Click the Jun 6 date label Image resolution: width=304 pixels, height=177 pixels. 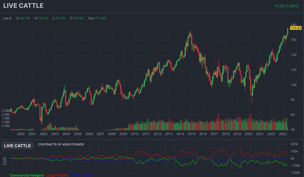click(x=7, y=18)
